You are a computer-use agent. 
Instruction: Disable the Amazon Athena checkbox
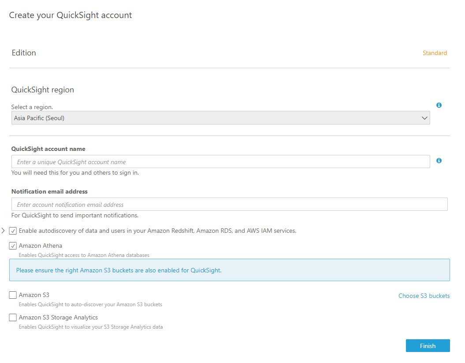(13, 246)
